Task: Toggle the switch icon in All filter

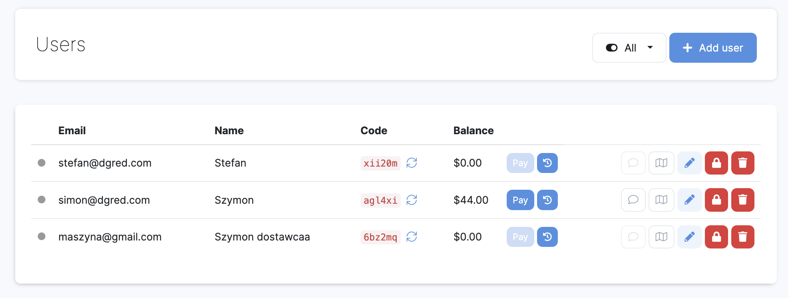Action: 611,48
